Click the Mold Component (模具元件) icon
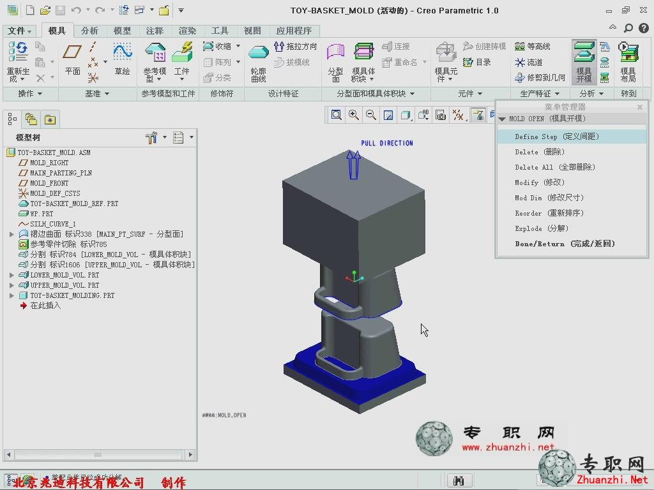Screen dimensions: 654x490 click(446, 63)
